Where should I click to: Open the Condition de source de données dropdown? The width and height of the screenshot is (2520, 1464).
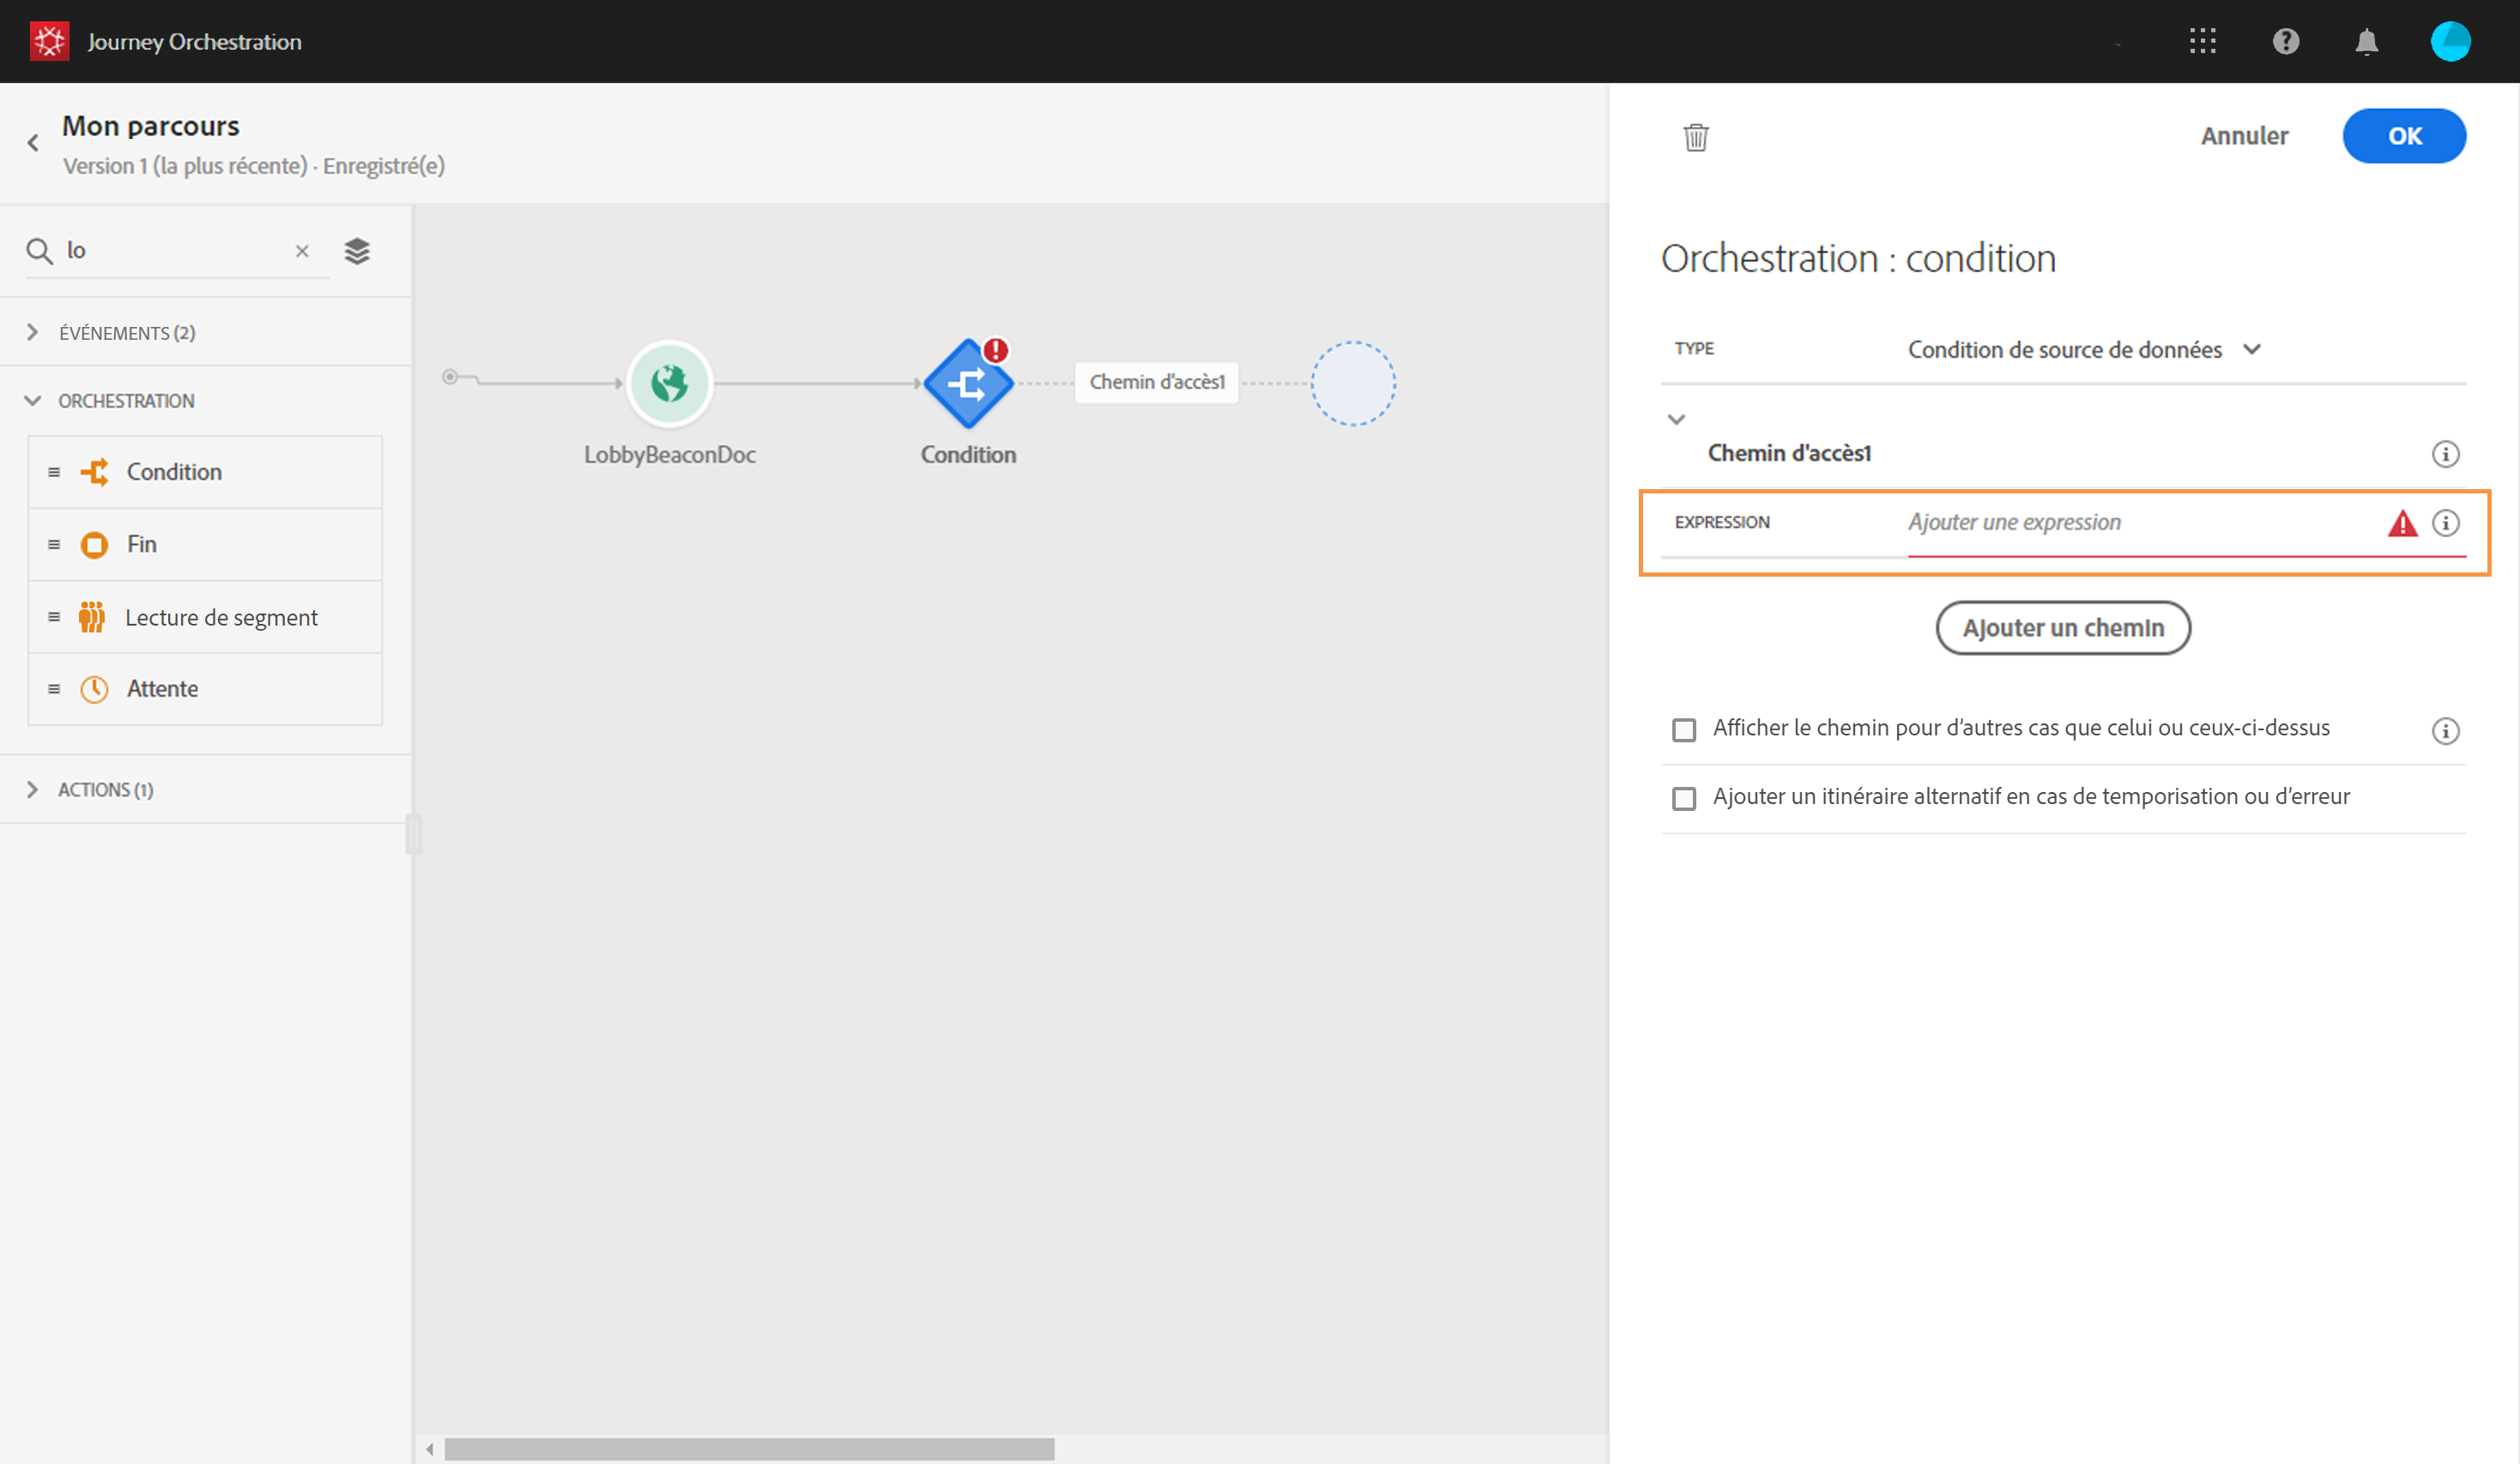point(2083,350)
